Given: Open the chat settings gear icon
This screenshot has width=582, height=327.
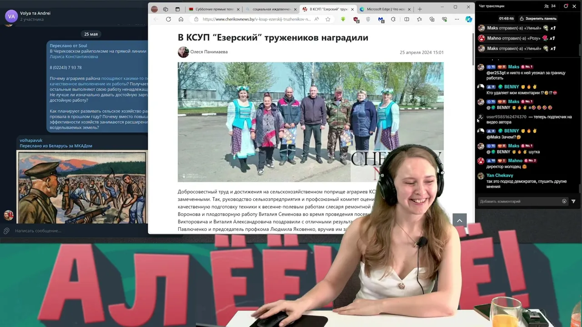Looking at the screenshot, I should [x=566, y=6].
